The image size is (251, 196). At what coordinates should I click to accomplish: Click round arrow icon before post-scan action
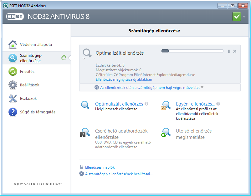click(97, 87)
